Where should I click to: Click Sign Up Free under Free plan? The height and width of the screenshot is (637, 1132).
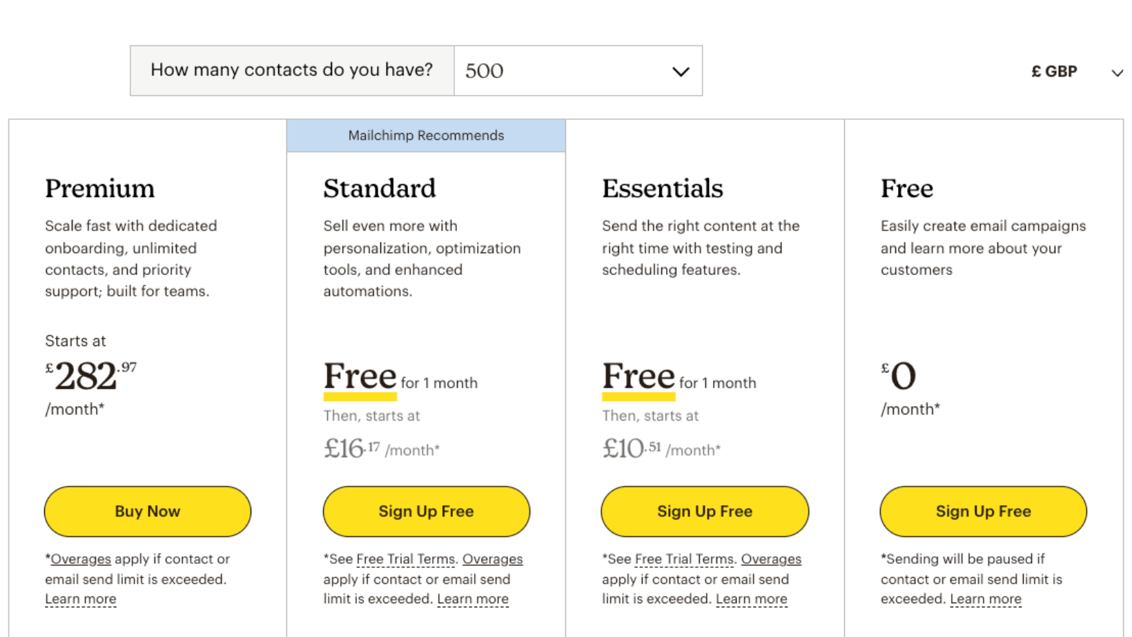pyautogui.click(x=984, y=512)
